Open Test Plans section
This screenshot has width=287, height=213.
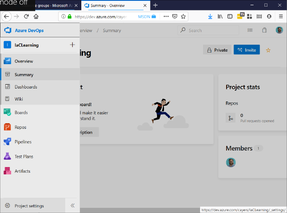[x=23, y=157]
